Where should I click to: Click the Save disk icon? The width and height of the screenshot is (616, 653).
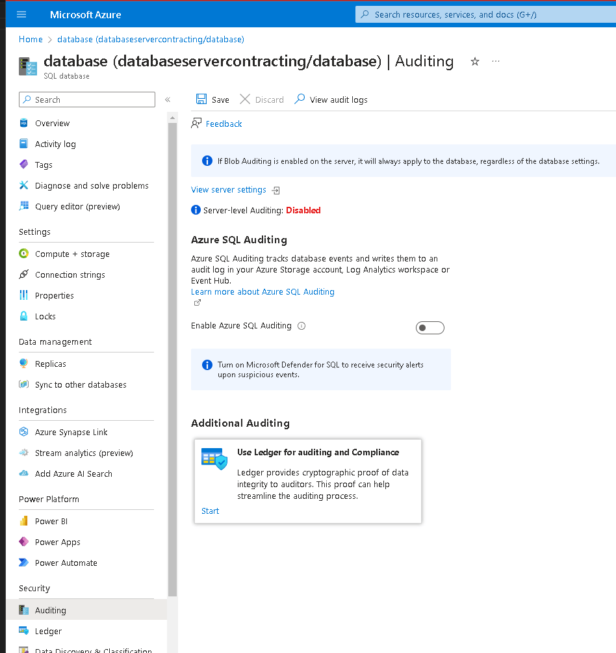point(201,99)
